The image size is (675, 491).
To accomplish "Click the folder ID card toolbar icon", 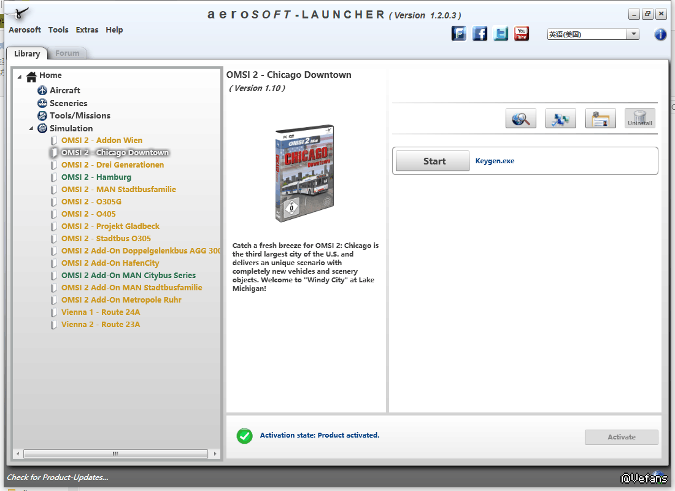I will (x=601, y=118).
